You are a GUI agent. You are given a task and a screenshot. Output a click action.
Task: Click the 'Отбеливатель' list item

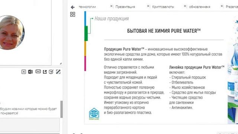point(181,83)
